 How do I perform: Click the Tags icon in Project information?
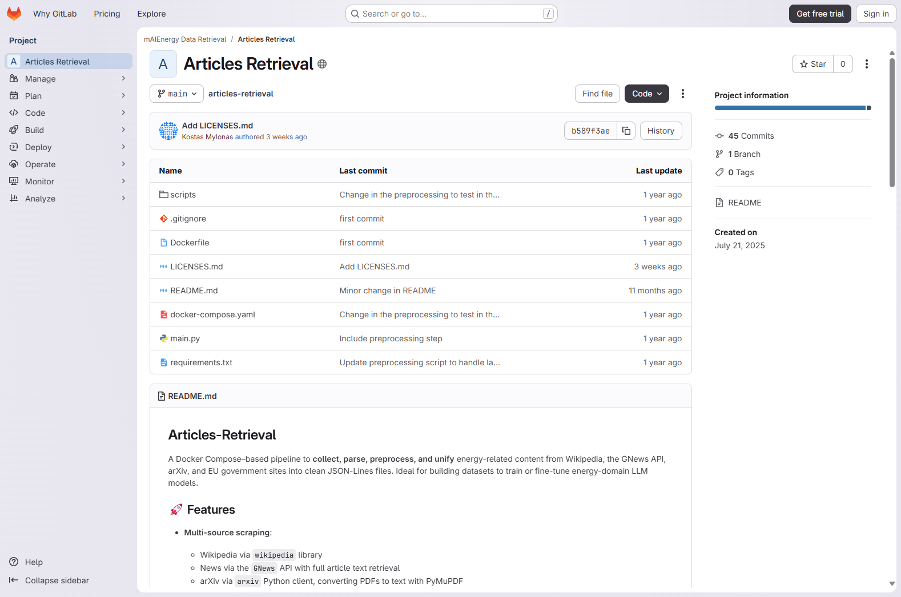click(719, 172)
